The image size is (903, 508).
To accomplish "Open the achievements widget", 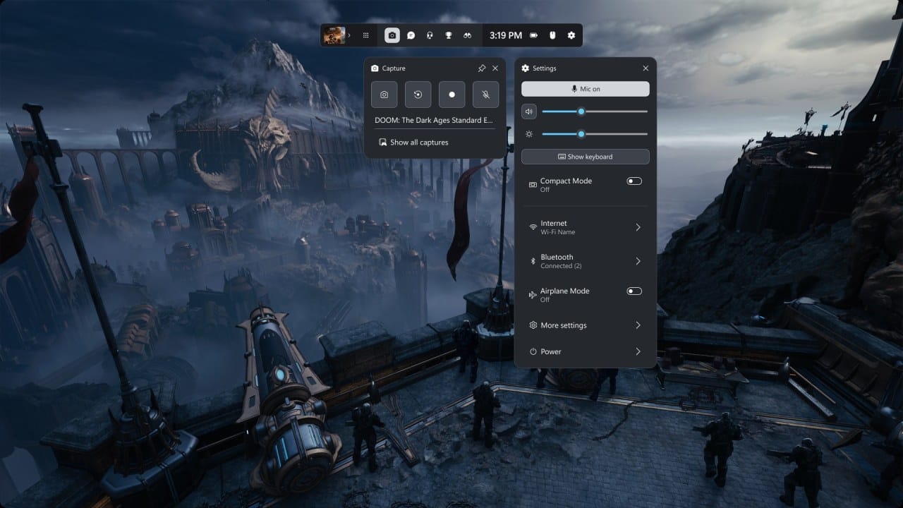I will [x=449, y=35].
